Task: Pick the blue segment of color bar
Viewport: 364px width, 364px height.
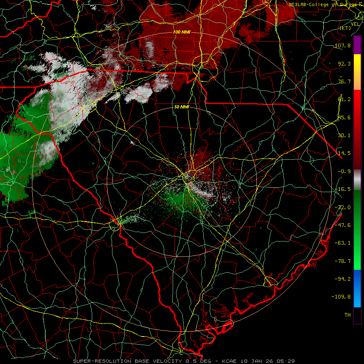Action: click(x=357, y=288)
